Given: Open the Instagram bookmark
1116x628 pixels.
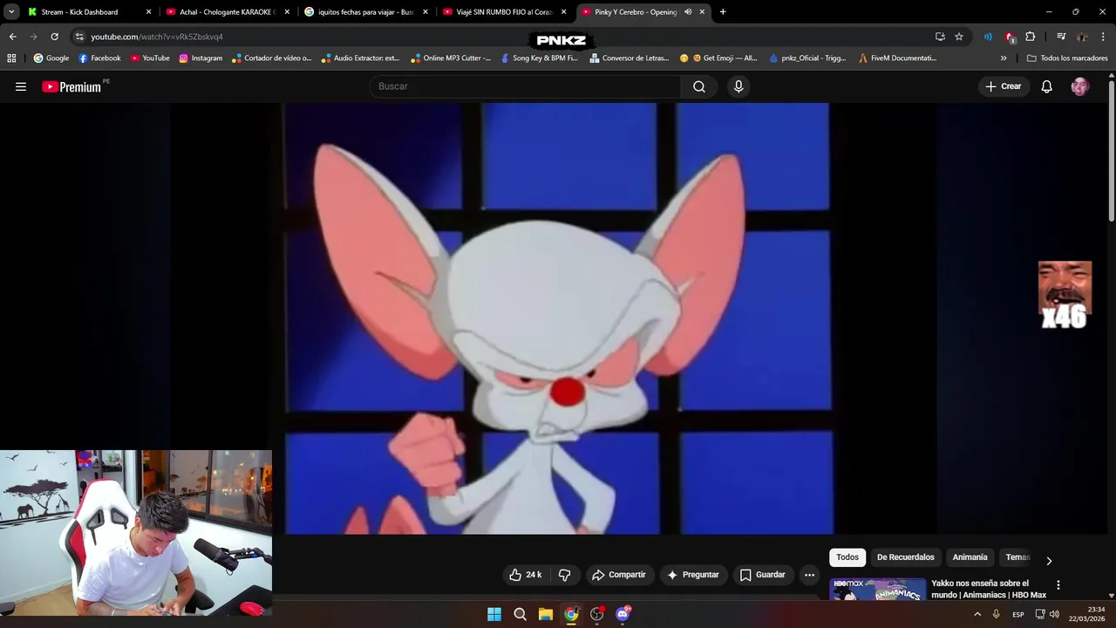Looking at the screenshot, I should (x=201, y=58).
